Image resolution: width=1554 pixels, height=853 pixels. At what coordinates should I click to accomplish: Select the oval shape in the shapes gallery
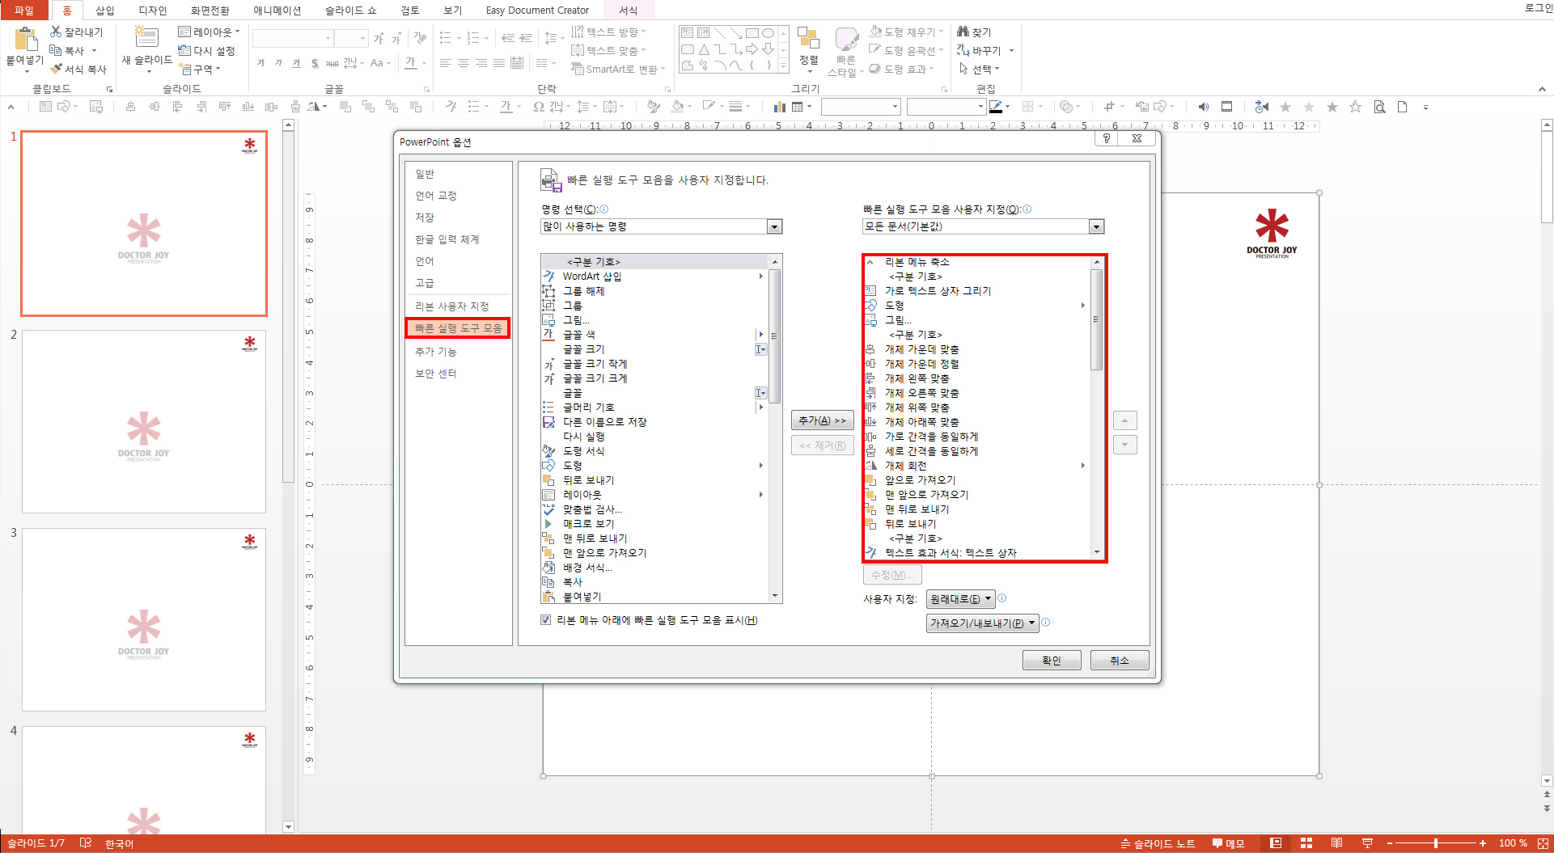pyautogui.click(x=768, y=33)
